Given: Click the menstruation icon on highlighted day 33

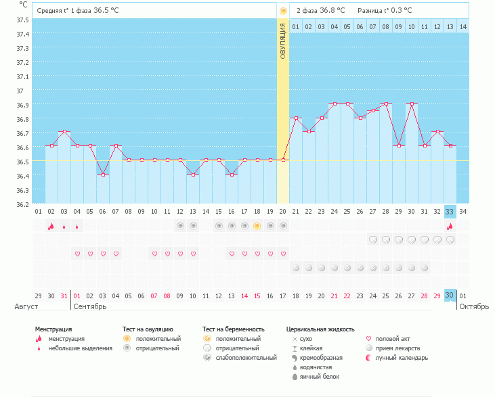Looking at the screenshot, I should (x=450, y=226).
